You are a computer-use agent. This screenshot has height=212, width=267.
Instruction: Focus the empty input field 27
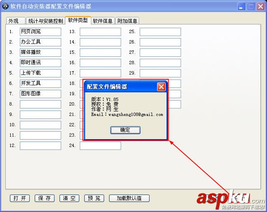(x=160, y=53)
